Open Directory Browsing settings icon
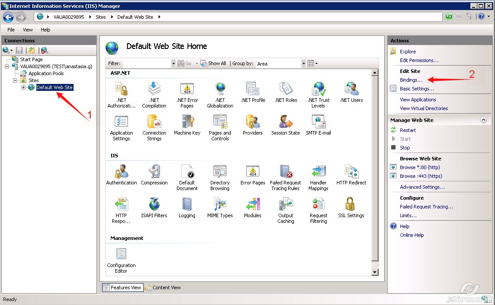Viewport: 495px width, 305px height. [220, 172]
